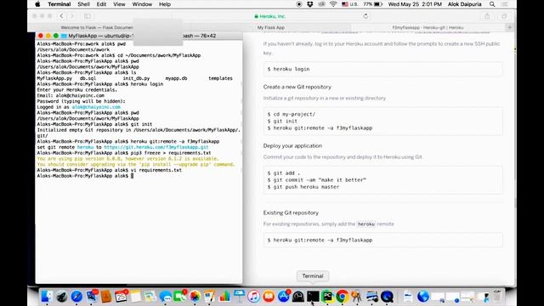Open Numbers bar chart icon
Screen dimensions: 544x306
click(224, 297)
